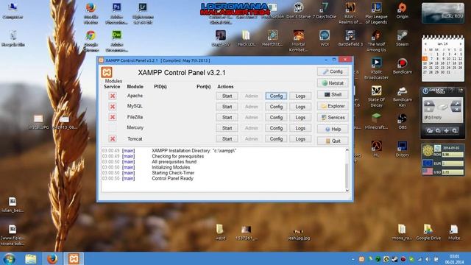Open Explorer from the side panel
The height and width of the screenshot is (265, 471).
[x=333, y=106]
